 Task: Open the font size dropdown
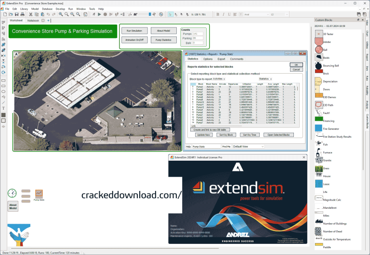pos(279,14)
